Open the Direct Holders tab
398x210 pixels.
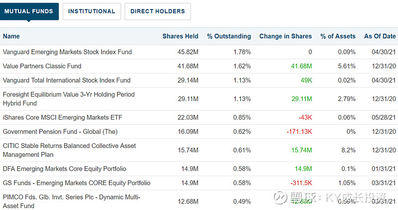point(157,11)
